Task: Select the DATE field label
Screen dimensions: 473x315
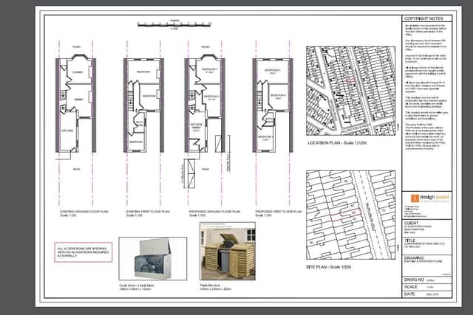Action: tap(409, 294)
